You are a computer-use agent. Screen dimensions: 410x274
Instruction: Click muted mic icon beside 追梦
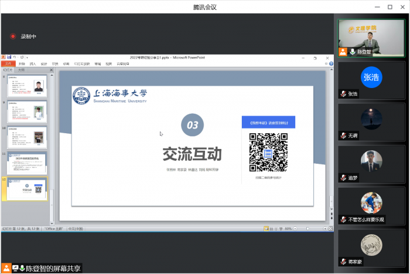point(343,178)
